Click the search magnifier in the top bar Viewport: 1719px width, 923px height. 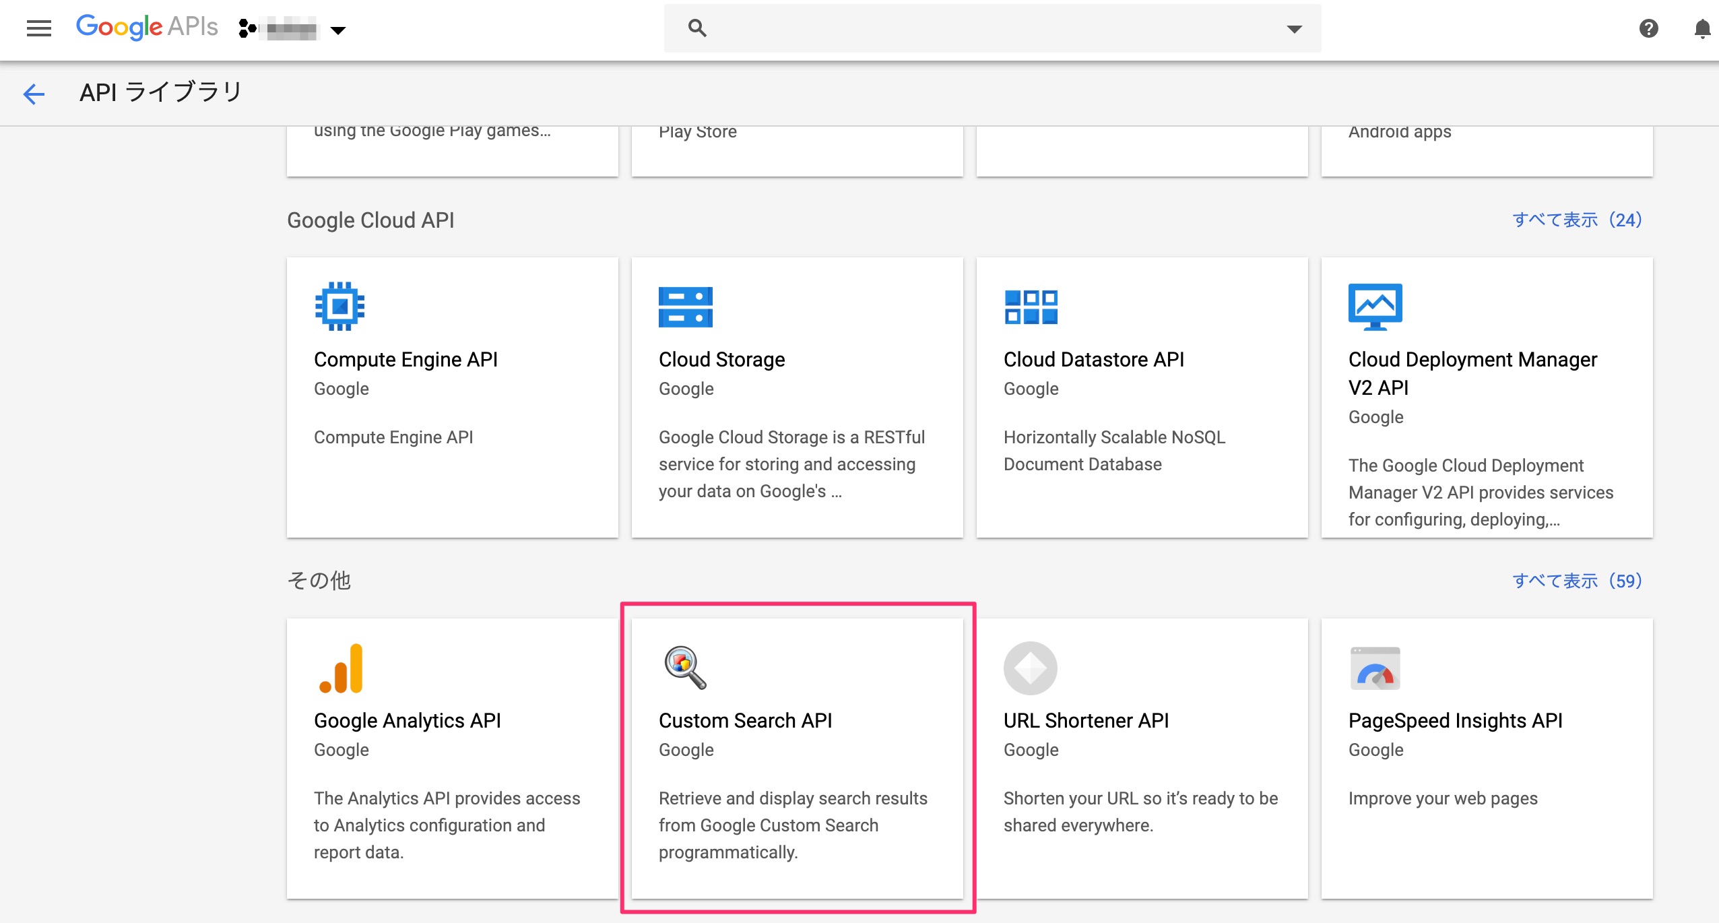coord(696,28)
